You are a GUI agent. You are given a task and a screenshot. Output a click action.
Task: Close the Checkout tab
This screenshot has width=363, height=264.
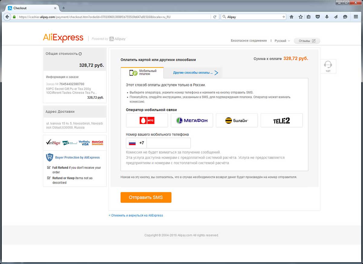[x=55, y=8]
